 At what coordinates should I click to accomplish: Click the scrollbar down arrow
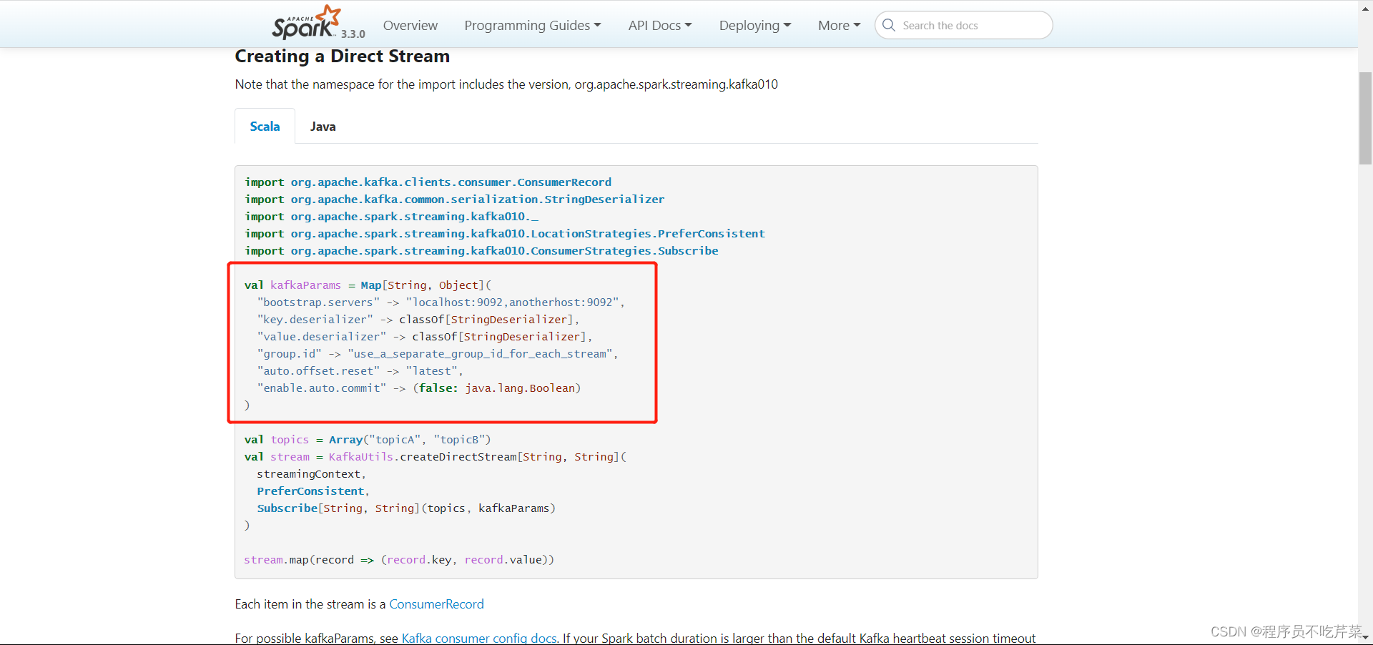tap(1365, 637)
